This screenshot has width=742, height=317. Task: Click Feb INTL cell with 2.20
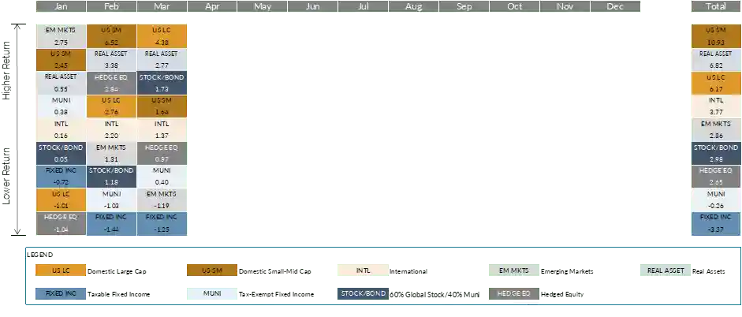(112, 129)
